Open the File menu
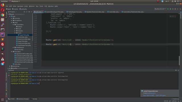Screen dimensions: 182x102 click(7, 6)
